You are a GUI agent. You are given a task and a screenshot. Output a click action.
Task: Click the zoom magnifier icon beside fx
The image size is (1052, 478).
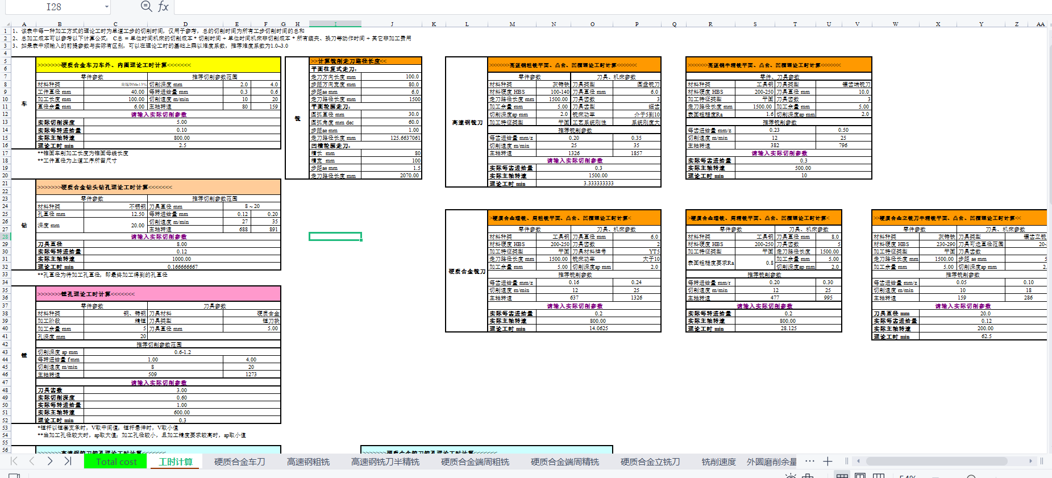click(146, 6)
